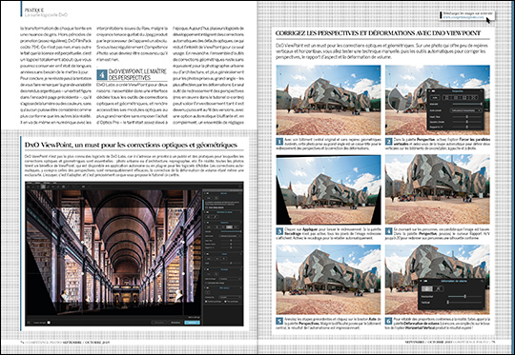Click the library photo in ViewPoint screenshot
The image size is (515, 355).
point(113,252)
